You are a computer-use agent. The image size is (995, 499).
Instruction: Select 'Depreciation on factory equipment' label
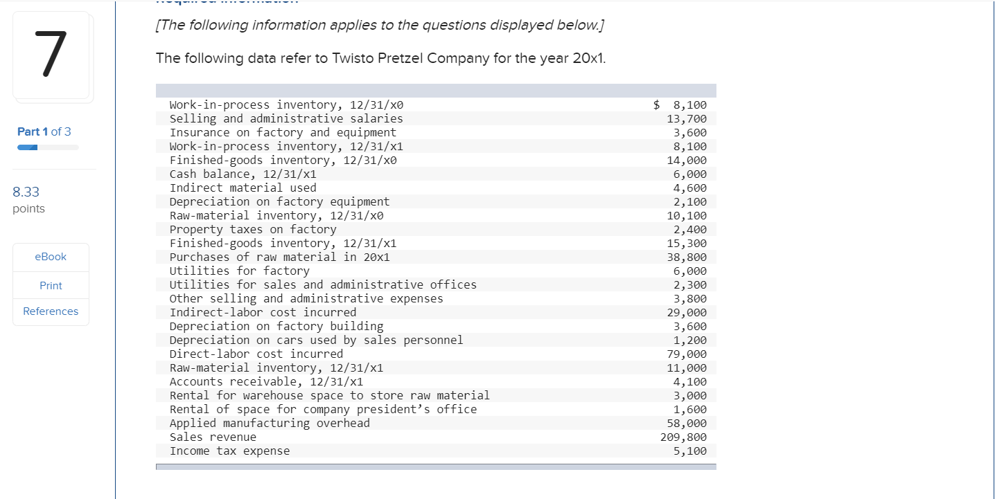[x=280, y=201]
